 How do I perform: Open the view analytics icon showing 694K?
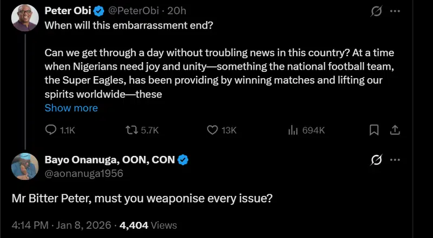click(294, 130)
